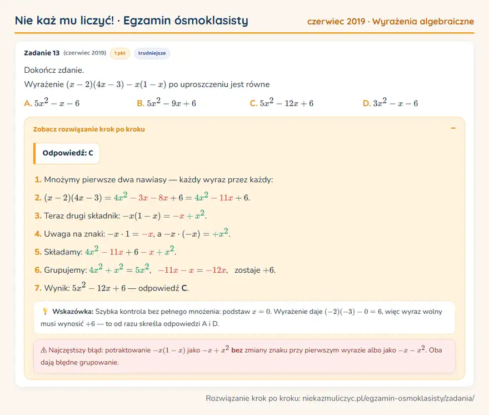Select answer B. 5x² − 9x + 6
This screenshot has height=415, width=489.
(x=167, y=103)
